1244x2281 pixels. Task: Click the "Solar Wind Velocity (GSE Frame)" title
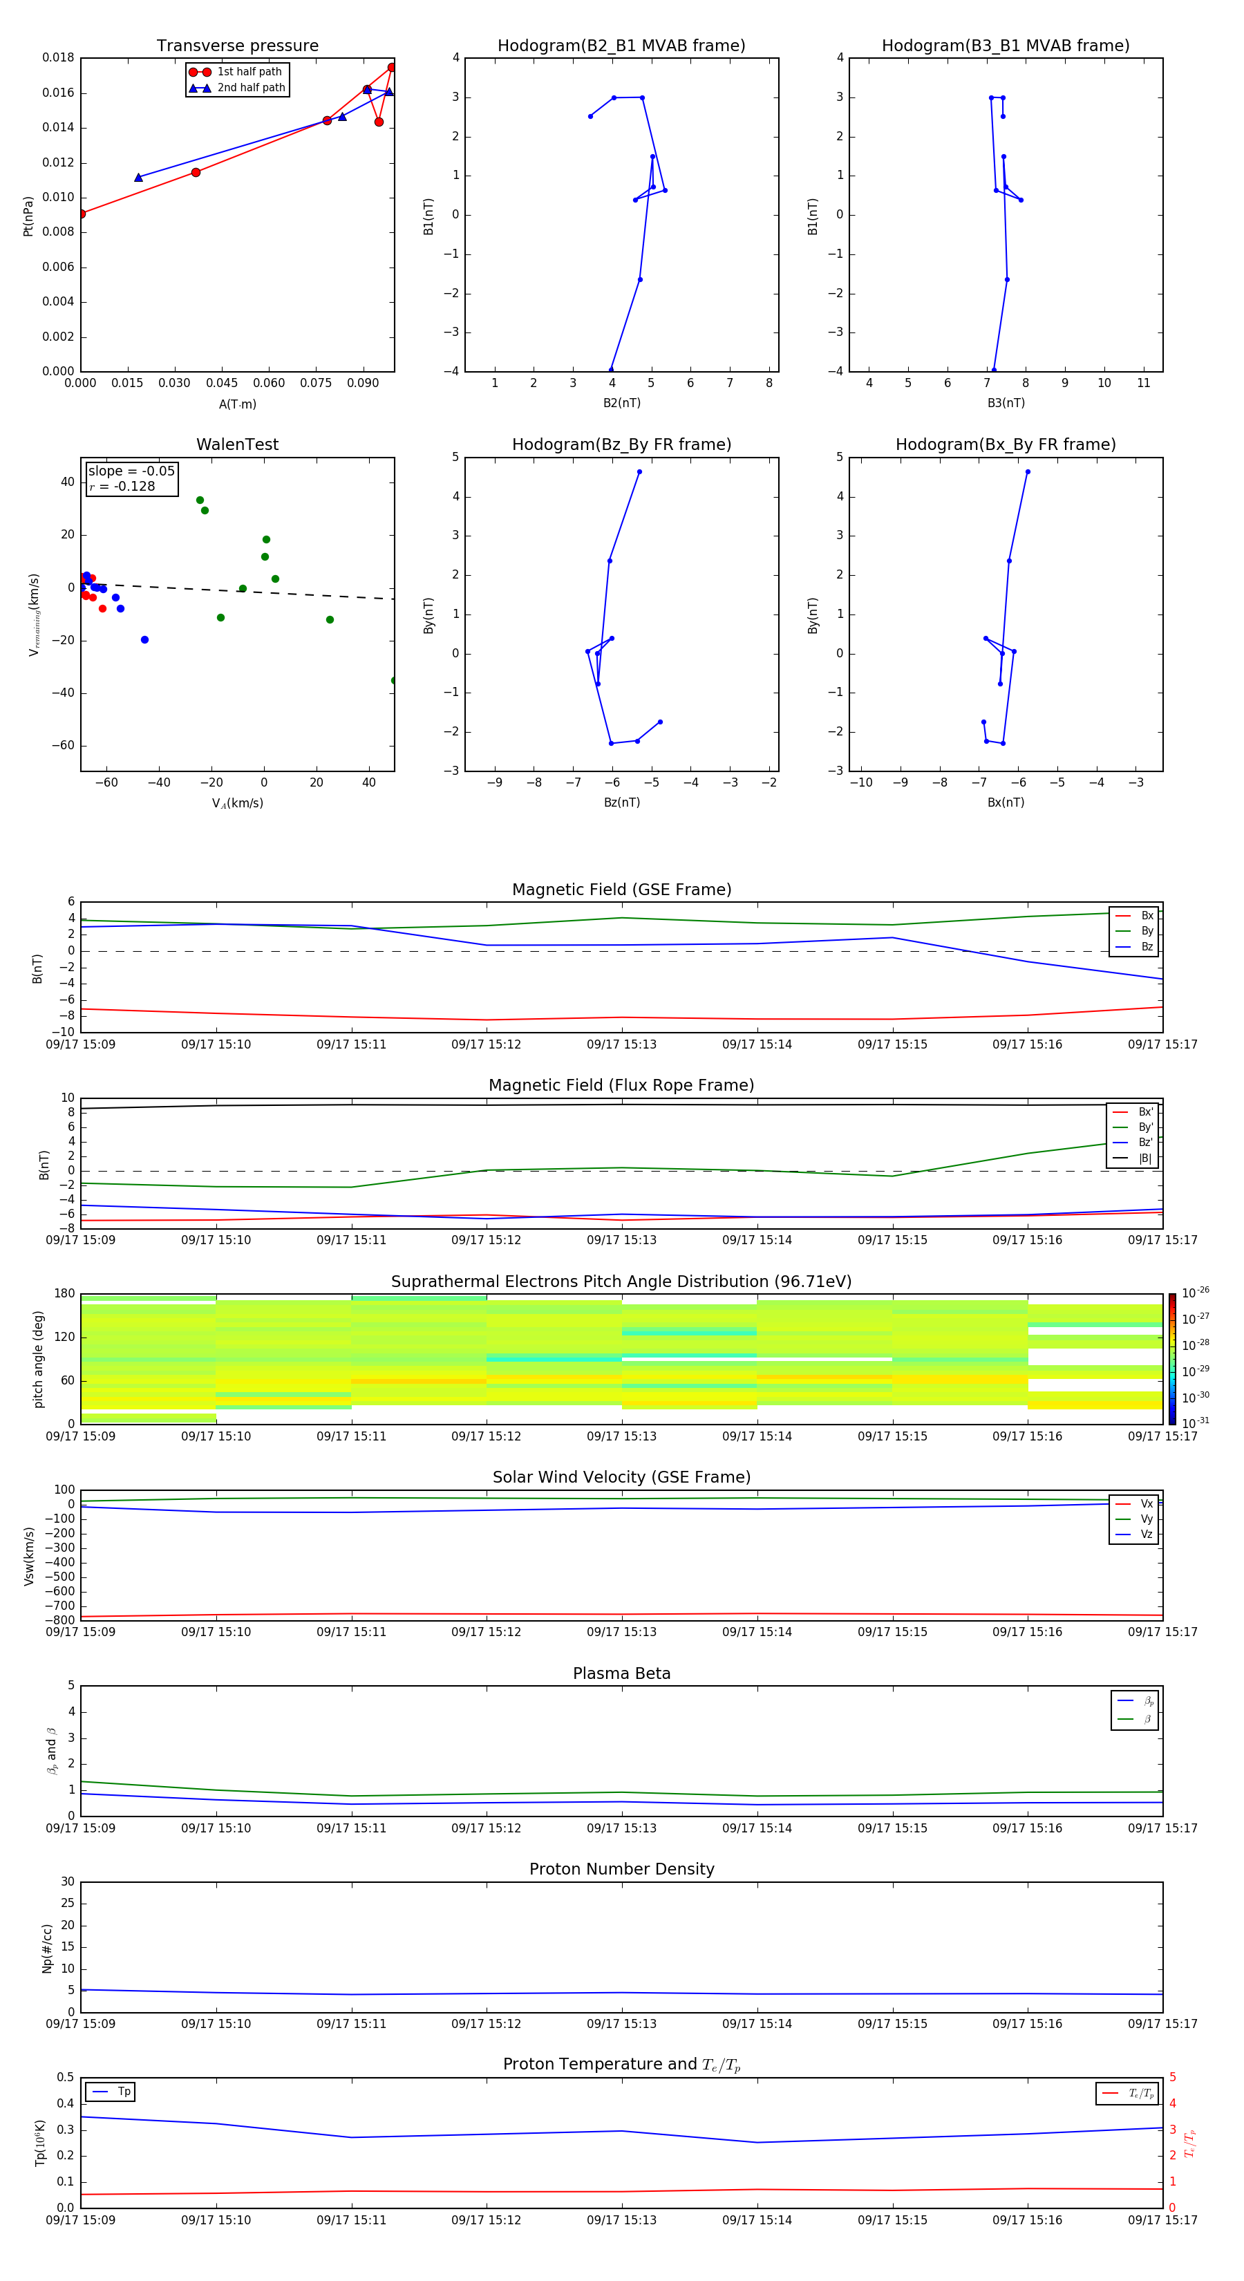pyautogui.click(x=621, y=1478)
